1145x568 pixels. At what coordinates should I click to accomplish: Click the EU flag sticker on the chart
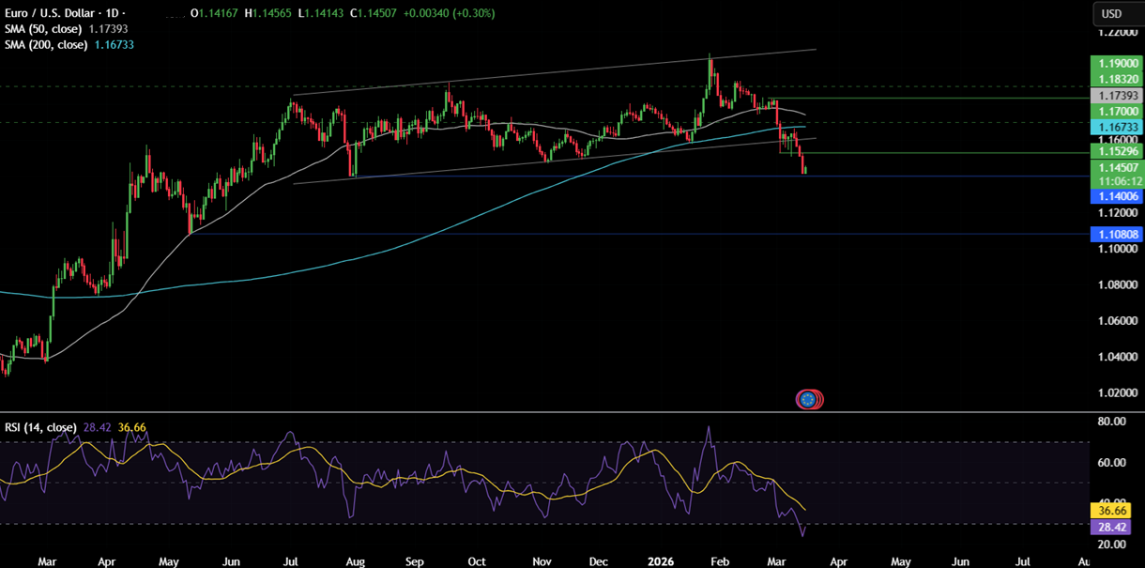click(808, 399)
